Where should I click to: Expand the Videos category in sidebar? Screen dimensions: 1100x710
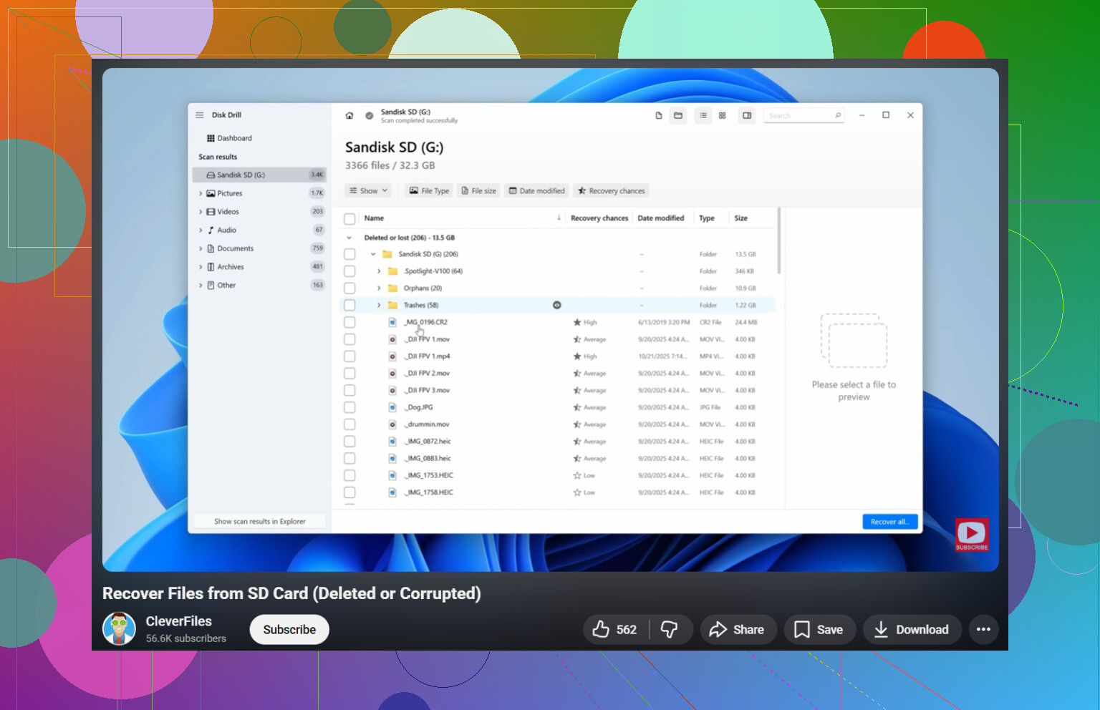(x=201, y=212)
